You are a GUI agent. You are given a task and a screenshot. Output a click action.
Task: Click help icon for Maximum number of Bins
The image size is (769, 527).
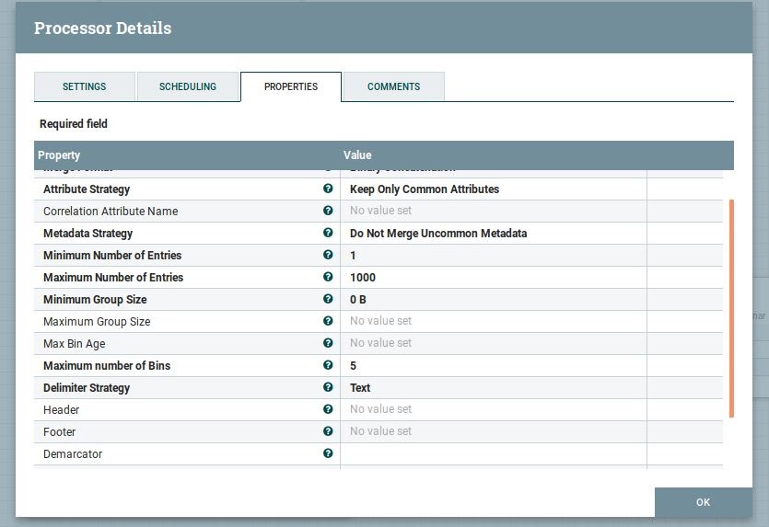tap(328, 365)
